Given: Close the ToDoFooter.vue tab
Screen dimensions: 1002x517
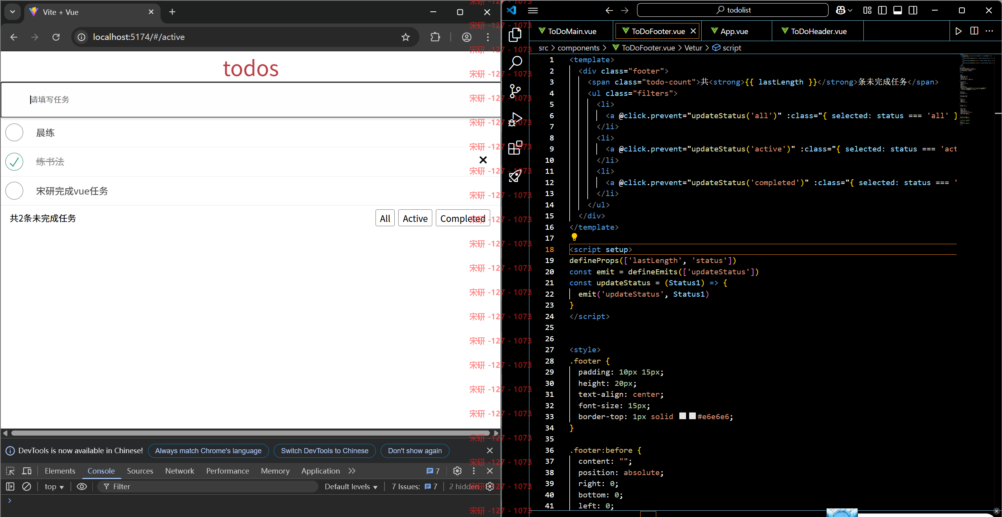Looking at the screenshot, I should tap(693, 31).
